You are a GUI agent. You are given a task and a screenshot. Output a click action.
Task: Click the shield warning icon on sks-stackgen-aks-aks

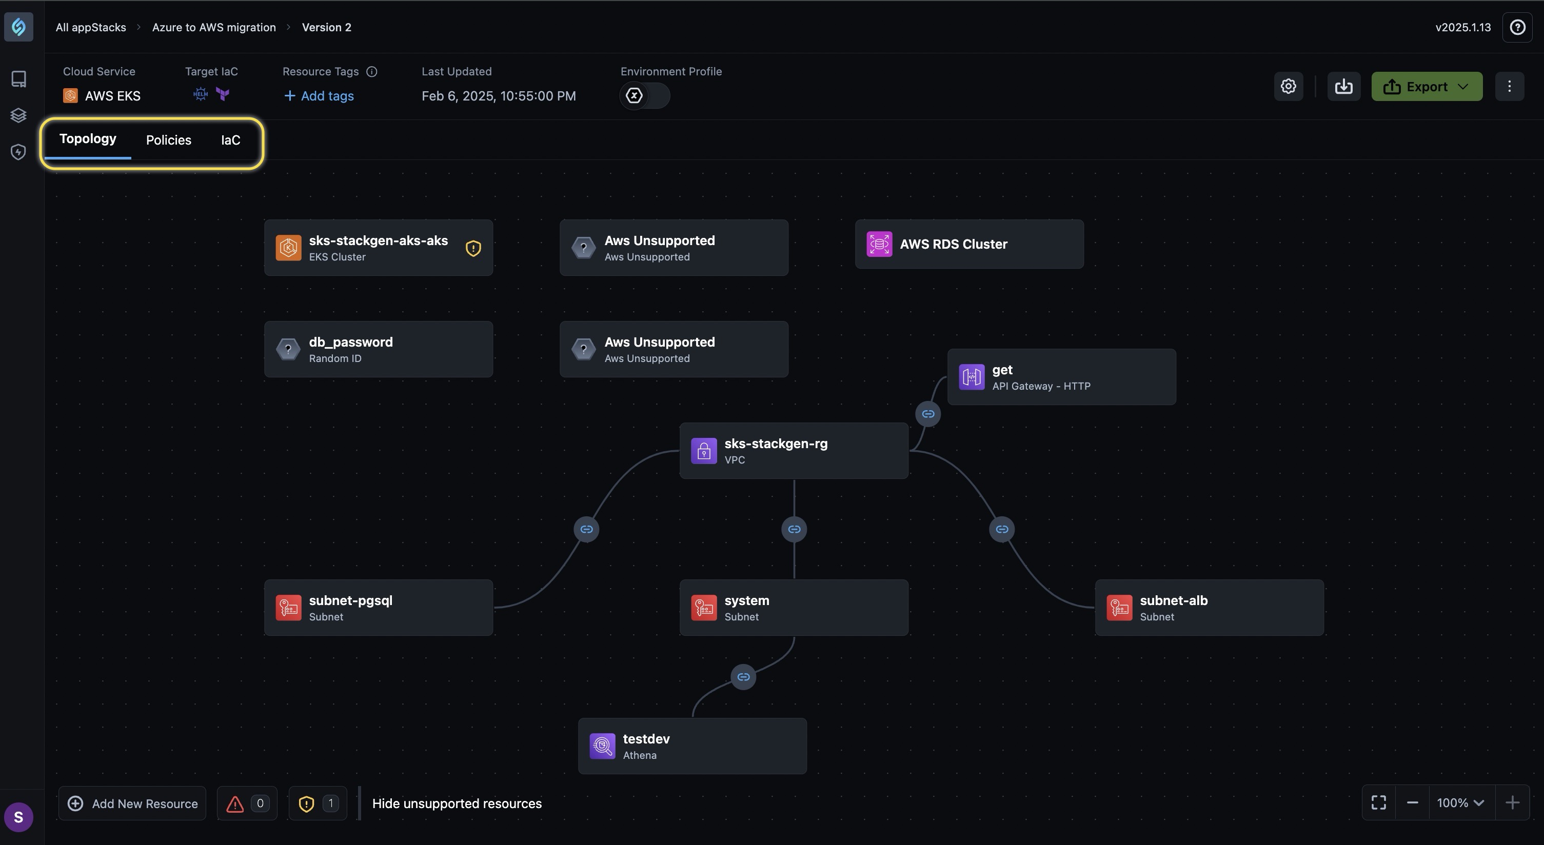(x=473, y=248)
